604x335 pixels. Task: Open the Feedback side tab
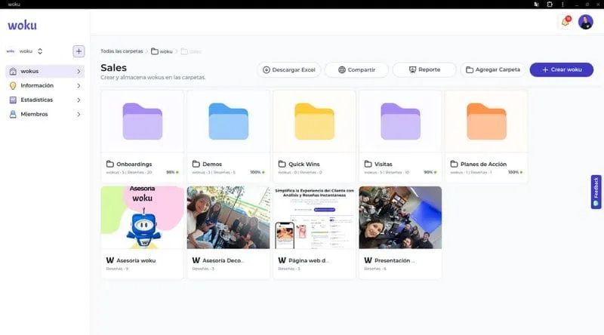[x=596, y=192]
